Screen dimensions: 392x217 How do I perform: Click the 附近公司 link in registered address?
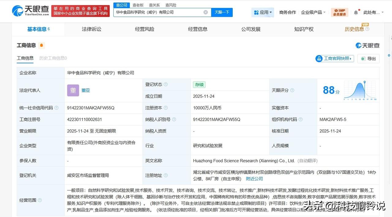pos(254,178)
